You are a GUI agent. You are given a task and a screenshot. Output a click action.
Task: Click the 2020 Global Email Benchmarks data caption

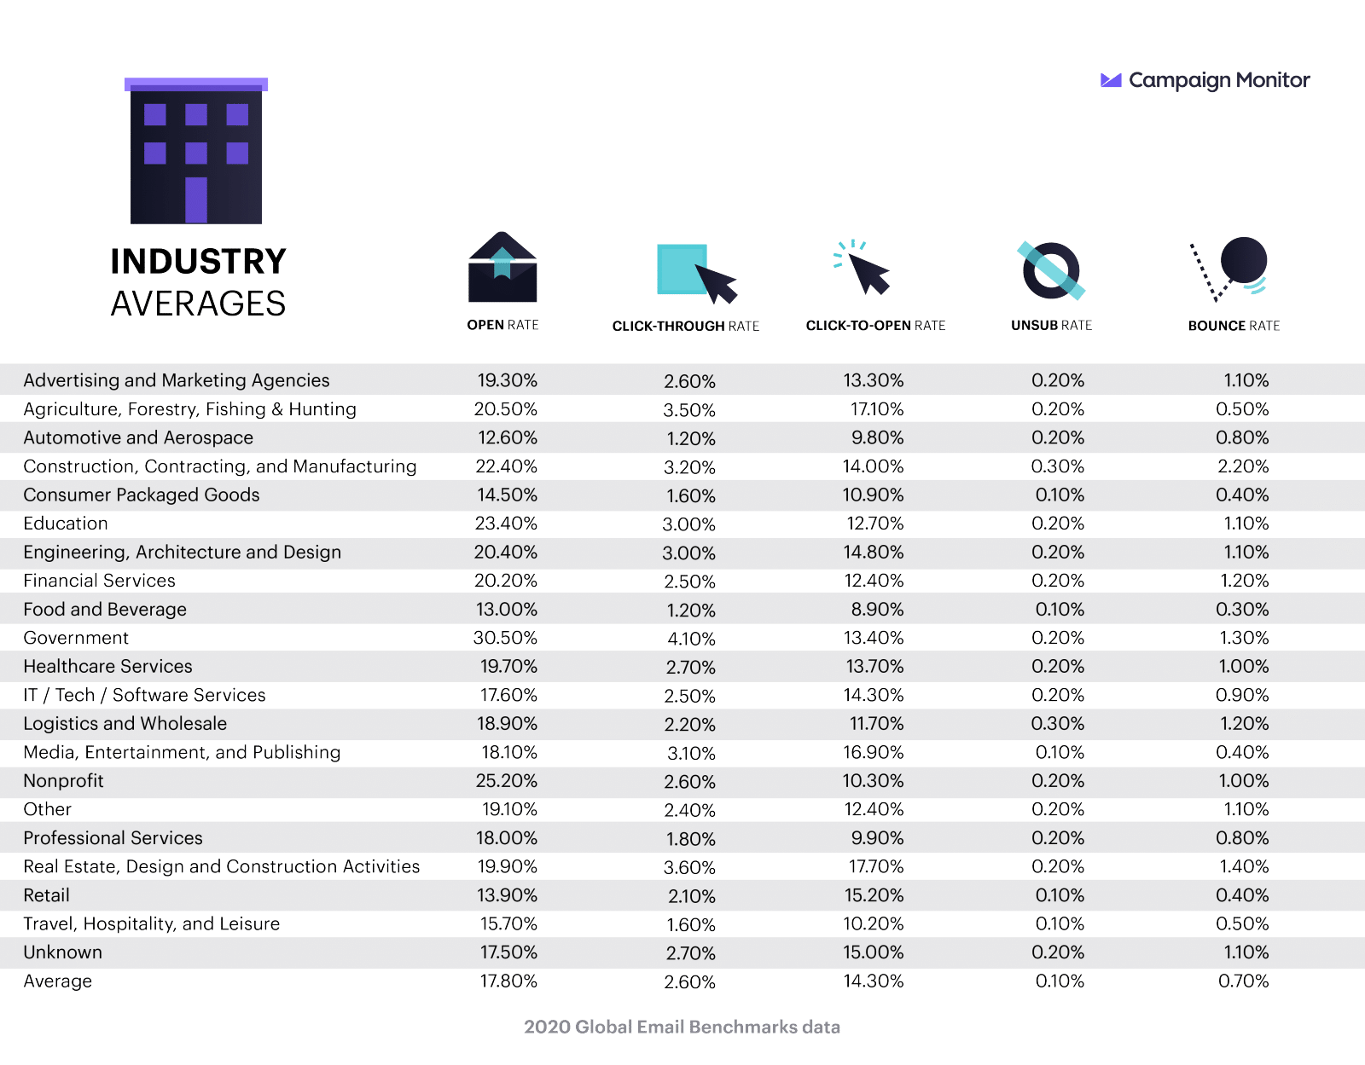pyautogui.click(x=682, y=1027)
